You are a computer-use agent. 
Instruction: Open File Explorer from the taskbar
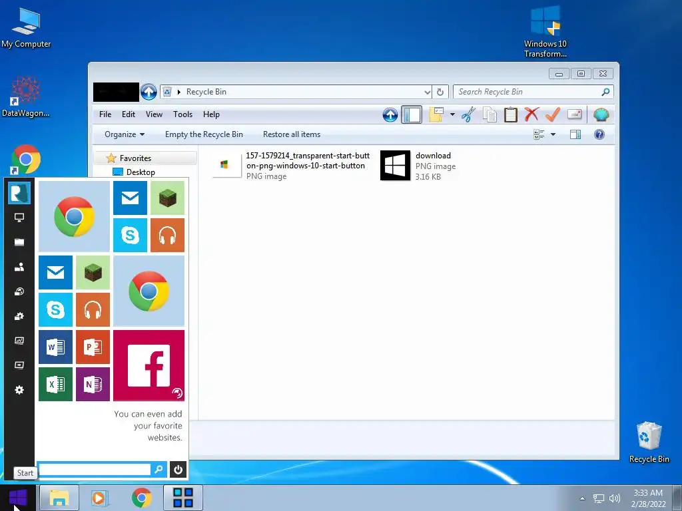coord(59,498)
